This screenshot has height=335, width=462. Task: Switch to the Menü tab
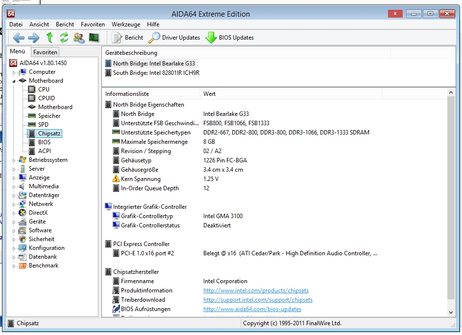click(17, 51)
